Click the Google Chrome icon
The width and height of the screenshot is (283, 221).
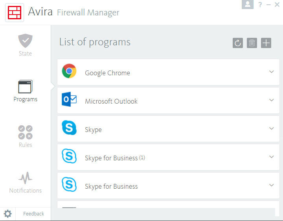click(69, 71)
